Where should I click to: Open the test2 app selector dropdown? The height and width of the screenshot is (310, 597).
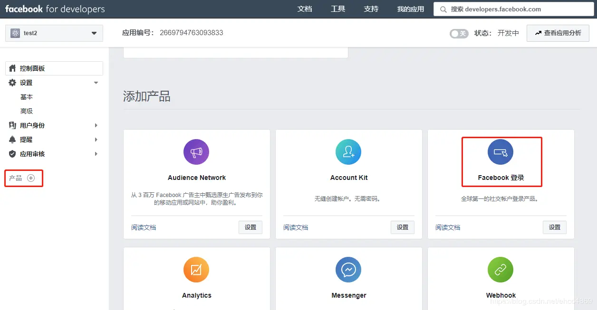coord(53,33)
